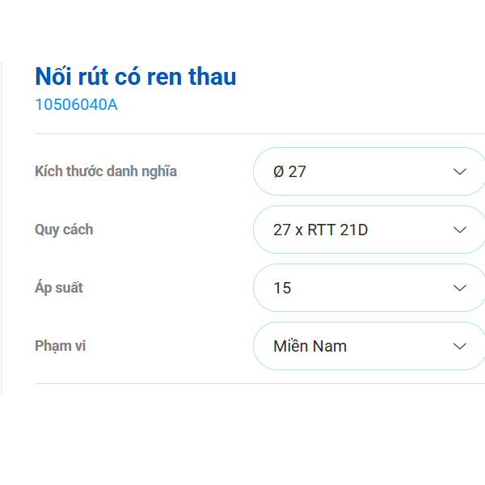Click the chevron arrow beside Ø 27
The image size is (485, 485).
[x=460, y=171]
